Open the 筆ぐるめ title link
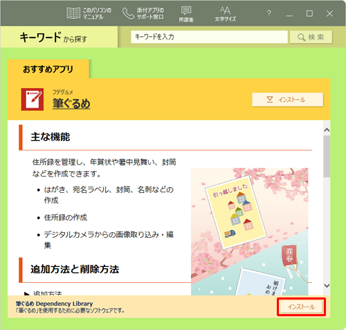The width and height of the screenshot is (346, 330). (x=71, y=103)
